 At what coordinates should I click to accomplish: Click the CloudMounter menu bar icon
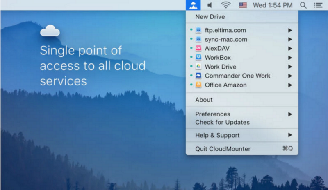coord(193,5)
